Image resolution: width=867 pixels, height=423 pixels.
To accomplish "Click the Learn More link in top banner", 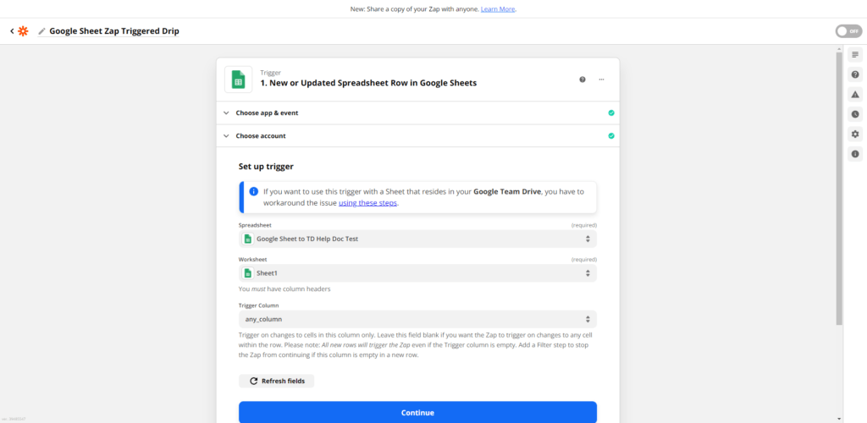I will tap(498, 9).
